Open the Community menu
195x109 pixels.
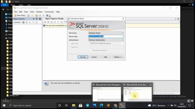(49, 12)
